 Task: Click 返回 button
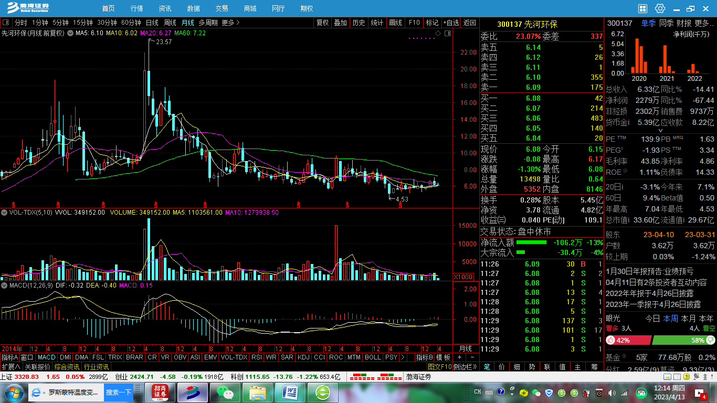click(x=470, y=23)
